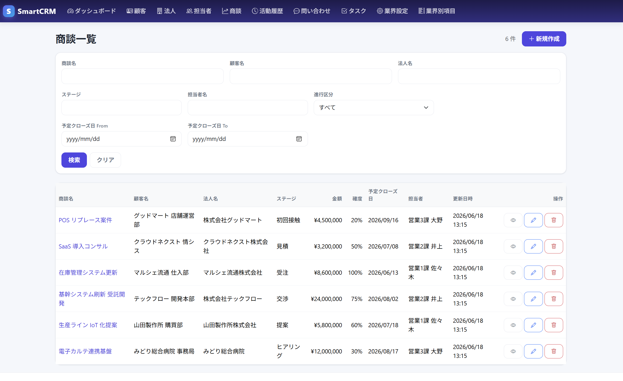This screenshot has height=381, width=623.
Task: Open the 法人 menu item
Action: (x=166, y=11)
